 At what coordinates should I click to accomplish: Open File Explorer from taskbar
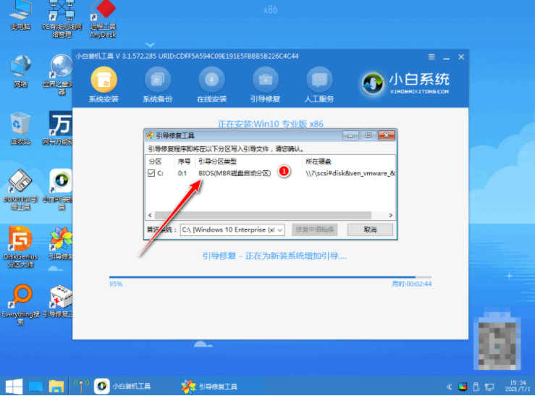56,387
